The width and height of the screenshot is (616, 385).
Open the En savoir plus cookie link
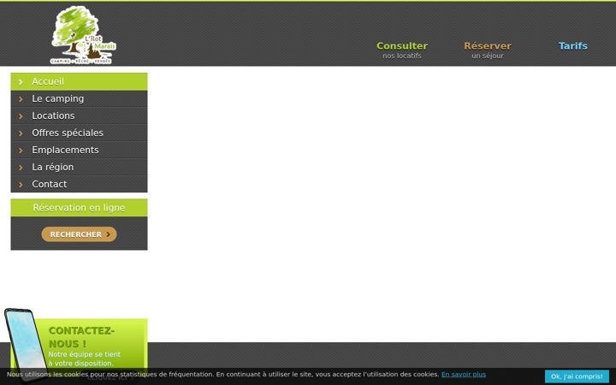tap(464, 375)
